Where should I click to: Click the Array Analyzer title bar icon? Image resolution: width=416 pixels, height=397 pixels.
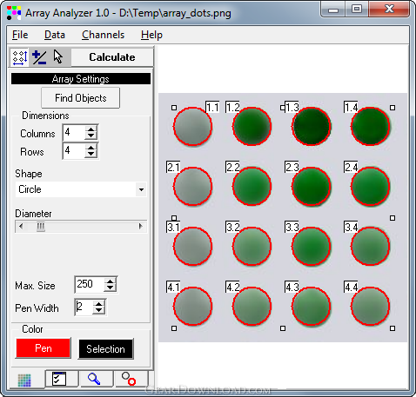tap(14, 13)
